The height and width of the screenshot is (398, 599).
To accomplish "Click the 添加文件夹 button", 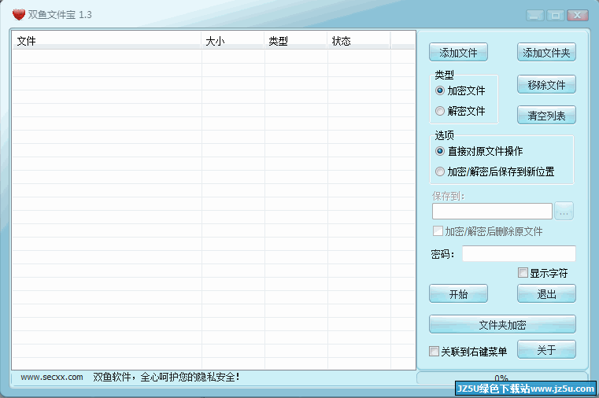I will pyautogui.click(x=546, y=52).
